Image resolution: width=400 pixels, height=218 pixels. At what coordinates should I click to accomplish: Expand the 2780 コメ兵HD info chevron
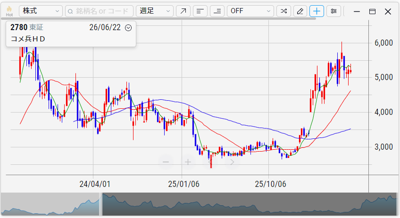pyautogui.click(x=128, y=28)
